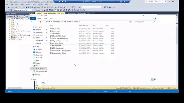Click 'Local Disk (C:)' in the address breadcrumb
The image size is (184, 103).
pyautogui.click(x=57, y=22)
